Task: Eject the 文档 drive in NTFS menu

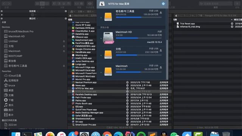Action: 161,50
